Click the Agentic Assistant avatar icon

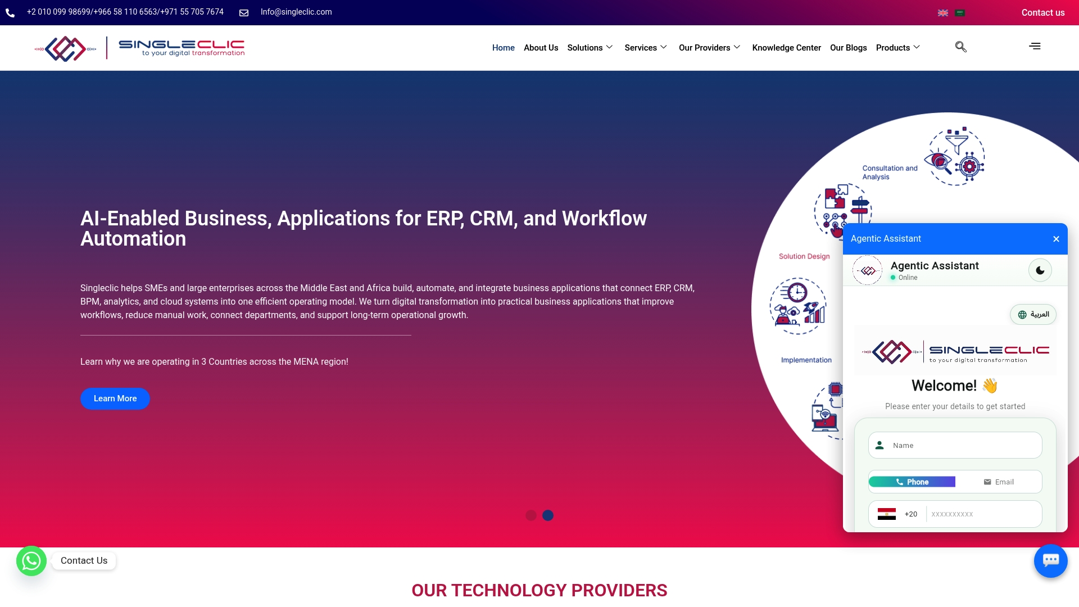point(868,270)
